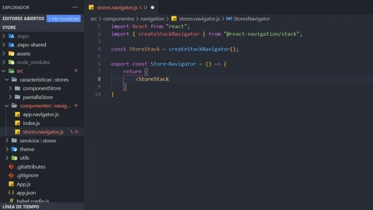Open App.js in the explorer
Image resolution: width=373 pixels, height=210 pixels.
point(23,184)
